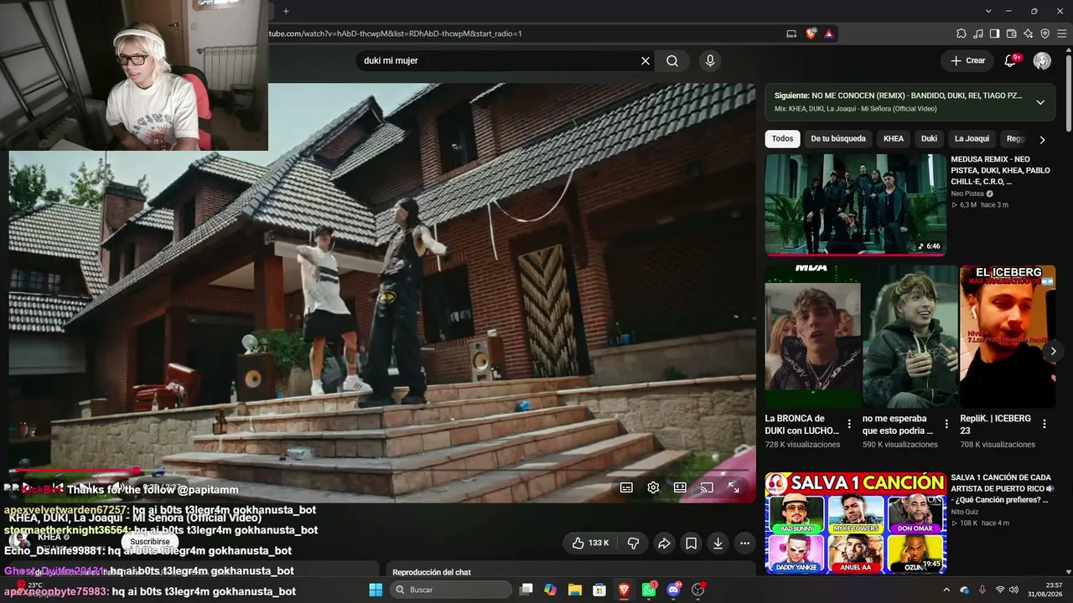Open options for 'no me esperaba' short
1073x603 pixels.
tap(946, 424)
